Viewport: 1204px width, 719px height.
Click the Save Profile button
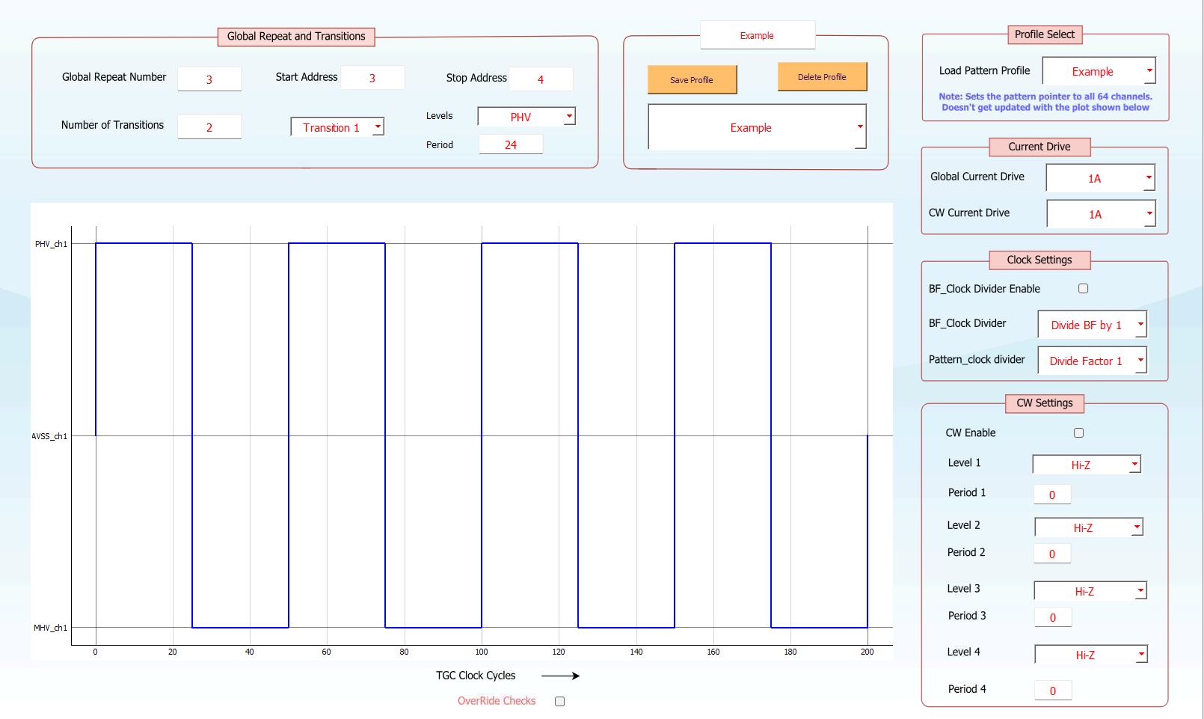692,79
